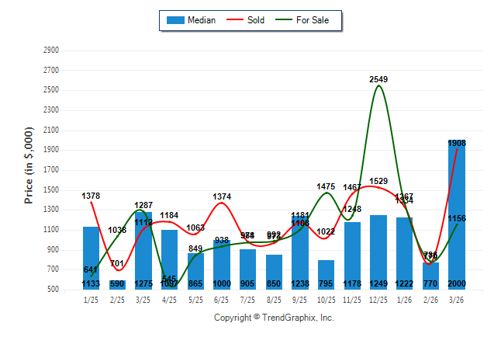Screen dimensions: 501x337
Task: Click the 1908 Sold data label
Action: (x=457, y=143)
